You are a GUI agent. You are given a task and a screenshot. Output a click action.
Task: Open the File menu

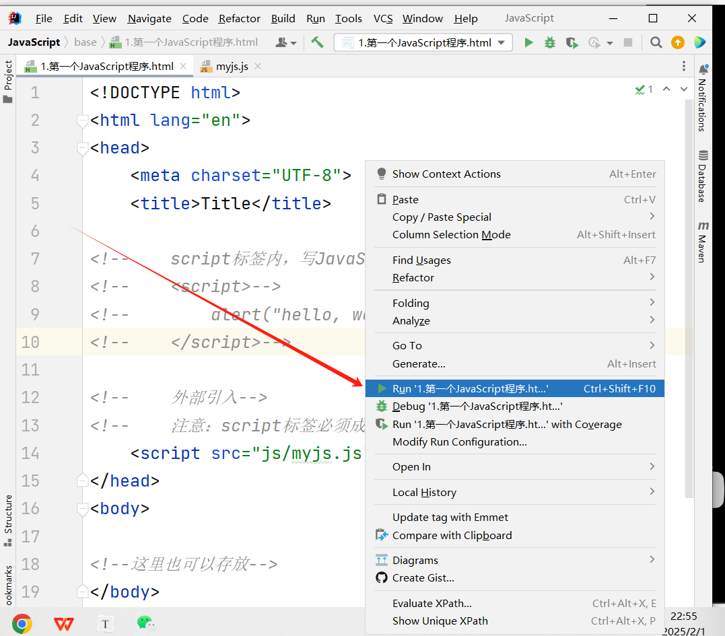44,18
